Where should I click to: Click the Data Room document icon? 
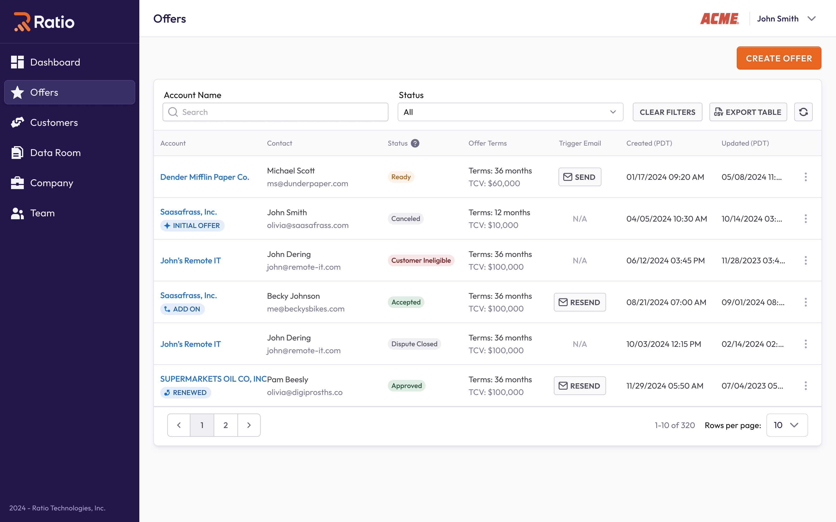[17, 153]
